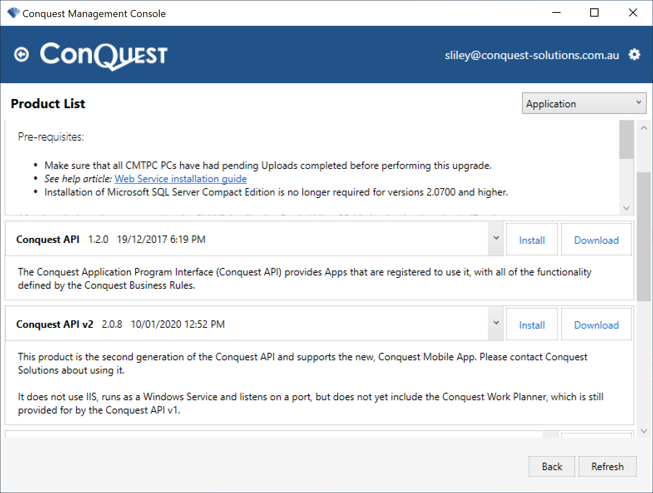Click the Back button
This screenshot has width=653, height=493.
[552, 466]
